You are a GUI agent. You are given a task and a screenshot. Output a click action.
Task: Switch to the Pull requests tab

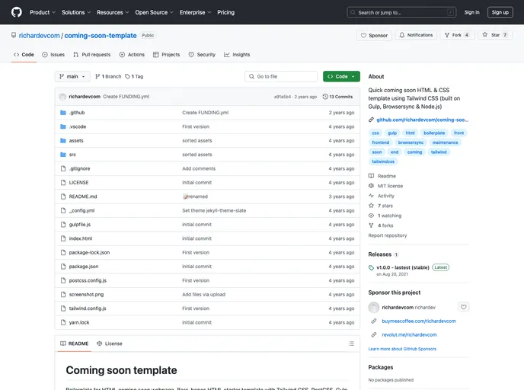(91, 55)
